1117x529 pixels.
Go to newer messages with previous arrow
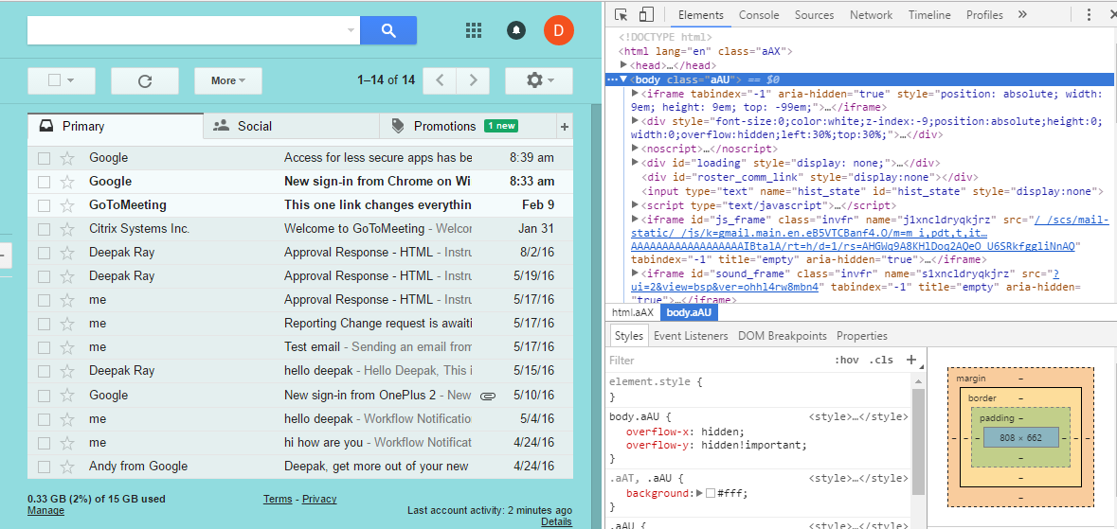440,80
